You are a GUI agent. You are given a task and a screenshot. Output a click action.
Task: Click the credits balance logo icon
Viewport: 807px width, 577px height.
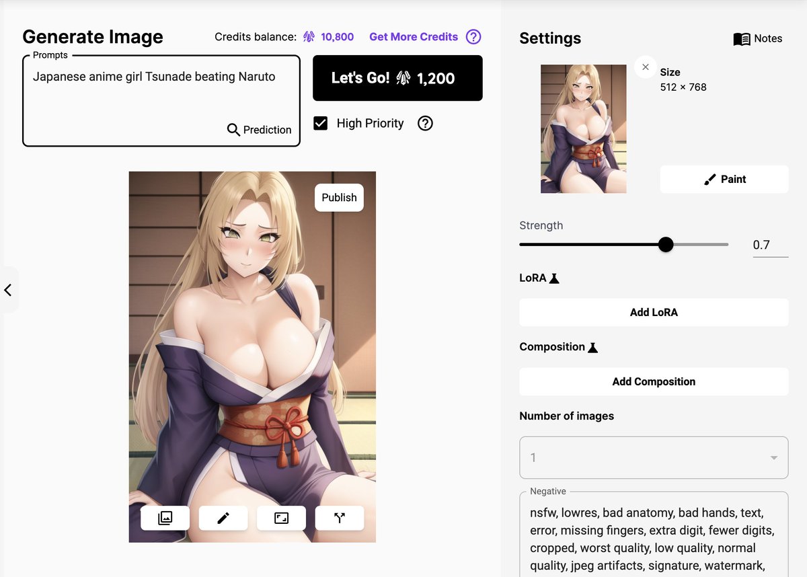pos(309,37)
